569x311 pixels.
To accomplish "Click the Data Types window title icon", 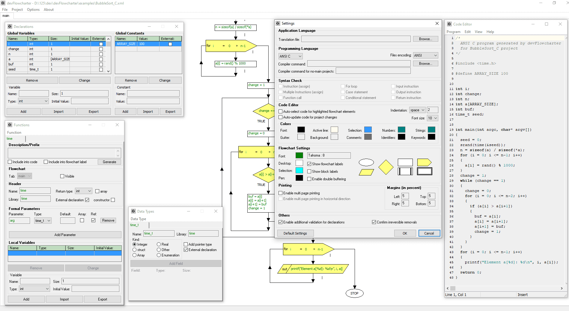I will [133, 211].
